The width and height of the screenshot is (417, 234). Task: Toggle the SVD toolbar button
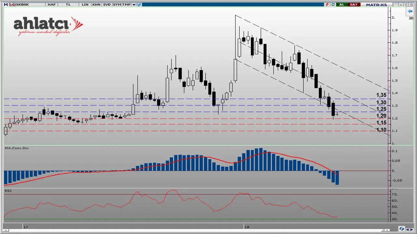[x=107, y=5]
